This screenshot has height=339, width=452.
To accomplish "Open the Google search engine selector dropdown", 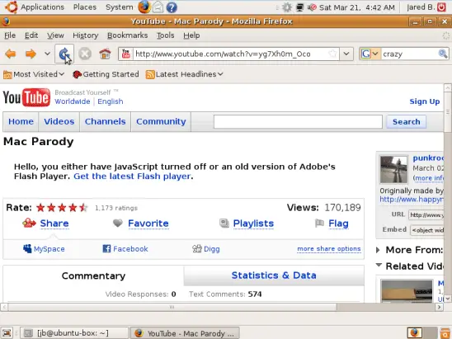I will (x=370, y=54).
